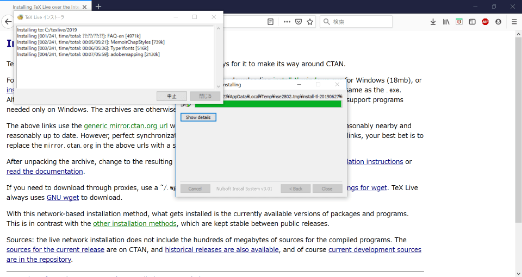Viewport: 522px width, 277px height.
Task: Toggle reader view icon in address bar
Action: [x=270, y=22]
